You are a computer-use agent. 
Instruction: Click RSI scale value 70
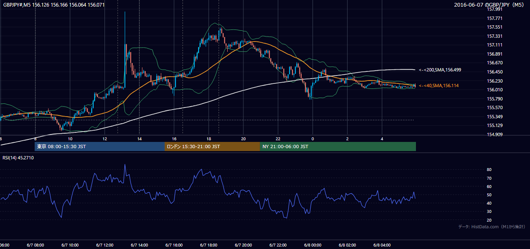(x=489, y=178)
